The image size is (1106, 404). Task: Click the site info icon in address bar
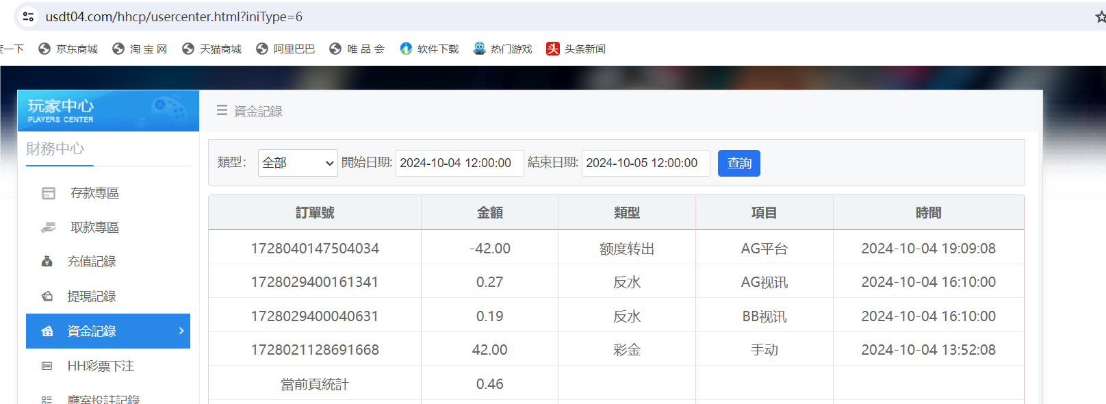28,16
